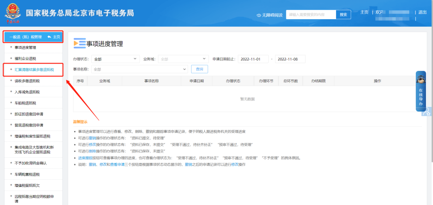
Task: Click the 操作 column header
Action: pos(378,81)
